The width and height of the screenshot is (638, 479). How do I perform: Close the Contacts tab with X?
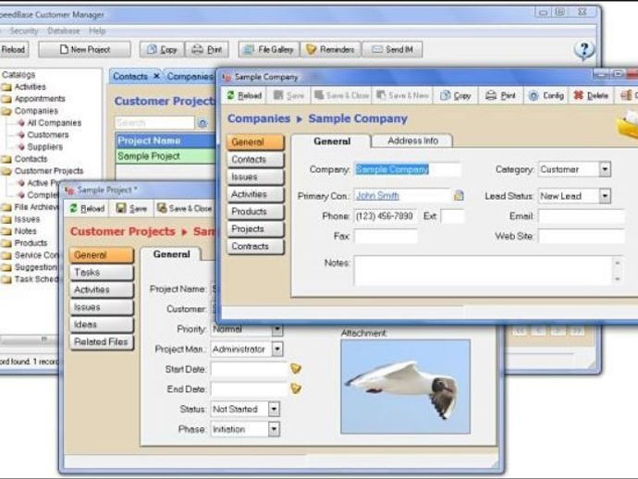click(x=156, y=76)
